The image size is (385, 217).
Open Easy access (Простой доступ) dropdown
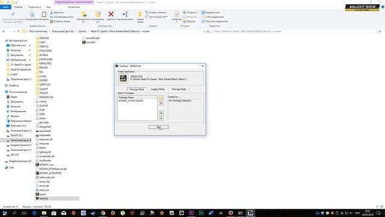pyautogui.click(x=156, y=17)
